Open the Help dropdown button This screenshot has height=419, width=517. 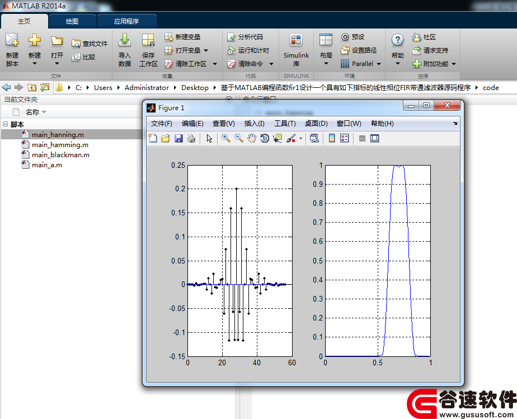click(398, 50)
